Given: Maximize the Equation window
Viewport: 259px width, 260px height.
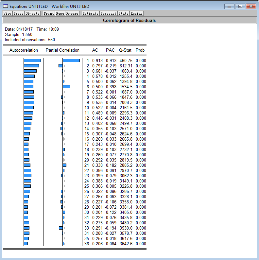Looking at the screenshot, I should point(240,7).
